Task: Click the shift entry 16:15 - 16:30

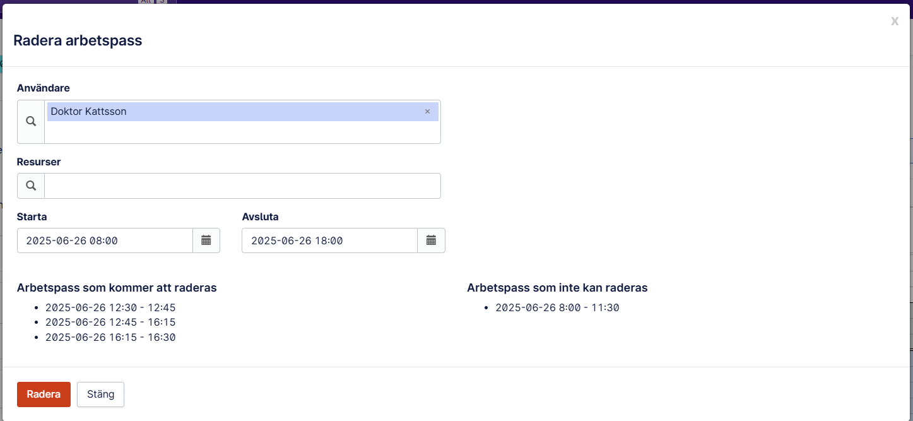Action: (x=110, y=338)
